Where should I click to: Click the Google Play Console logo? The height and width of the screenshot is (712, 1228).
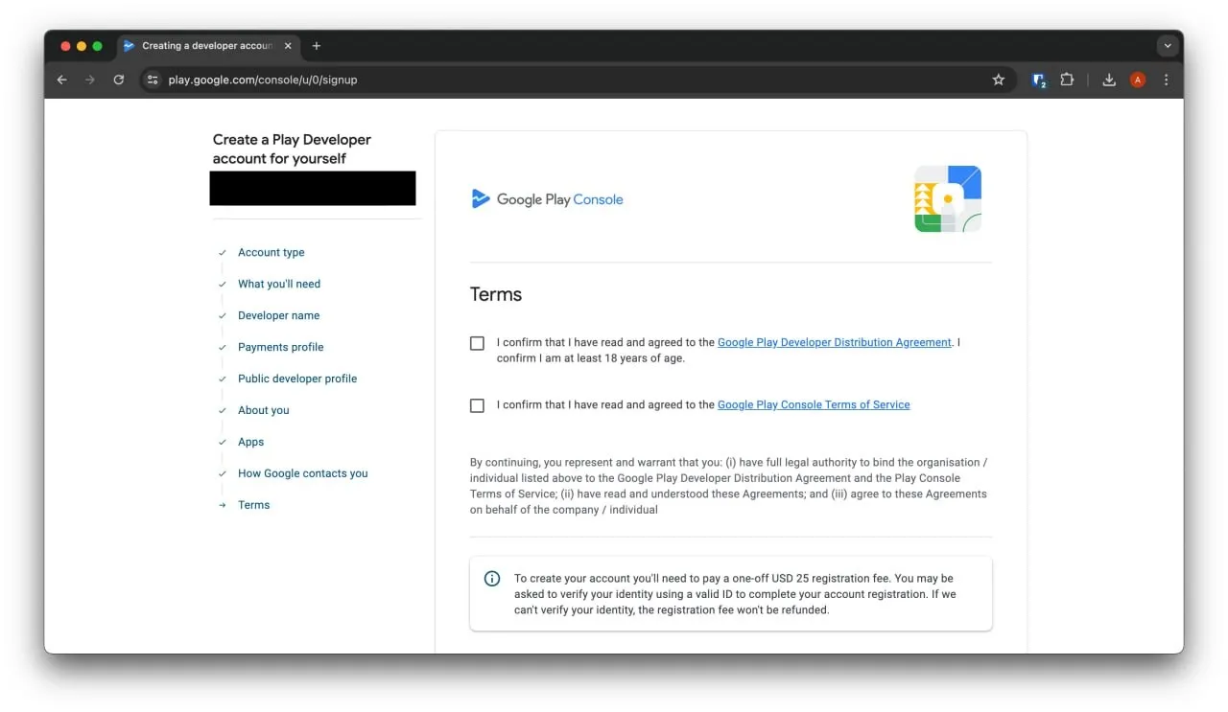coord(548,199)
